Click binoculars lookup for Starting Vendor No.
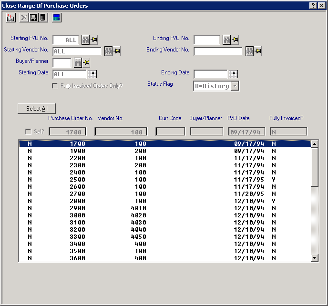Image resolution: width=328 pixels, height=306 pixels. click(108, 51)
